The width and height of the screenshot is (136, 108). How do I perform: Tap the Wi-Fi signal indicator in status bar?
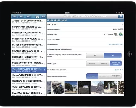[x=20, y=13]
